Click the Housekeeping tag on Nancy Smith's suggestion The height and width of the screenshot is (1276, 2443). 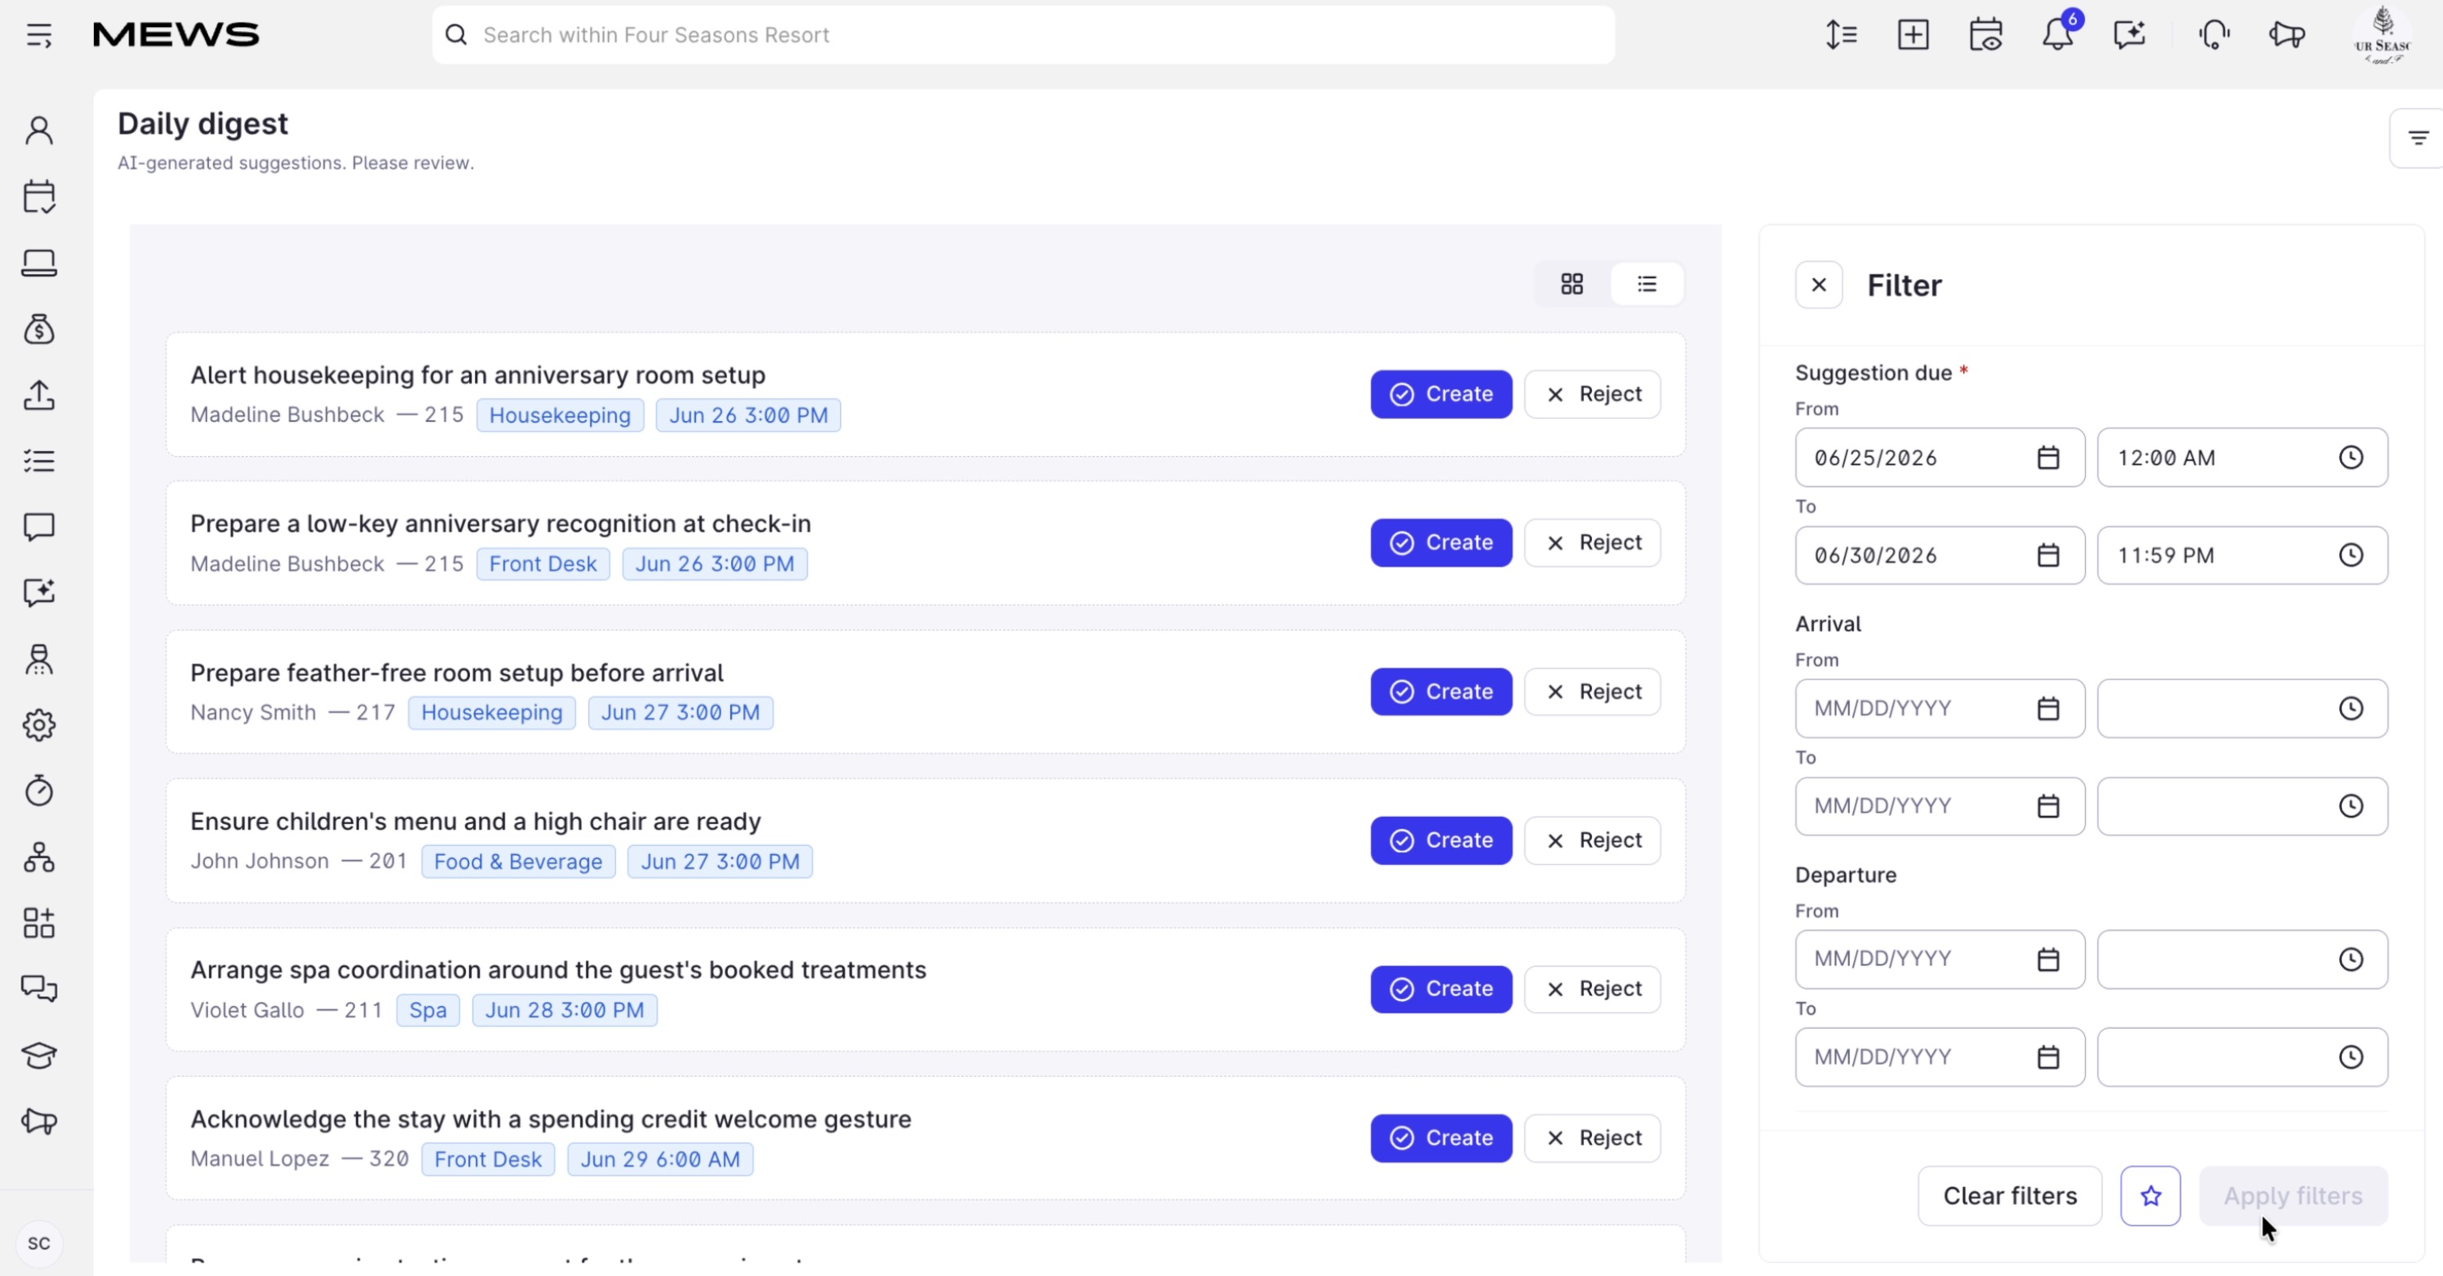[491, 712]
